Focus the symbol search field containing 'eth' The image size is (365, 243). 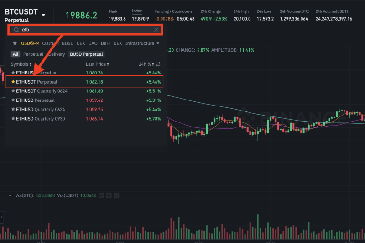tap(85, 30)
